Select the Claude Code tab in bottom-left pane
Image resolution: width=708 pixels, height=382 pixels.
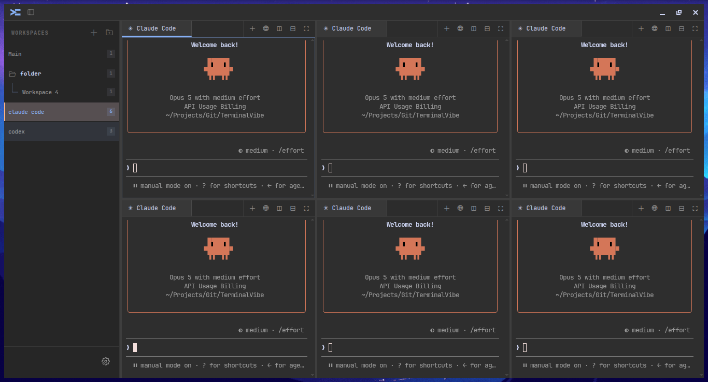pos(157,208)
